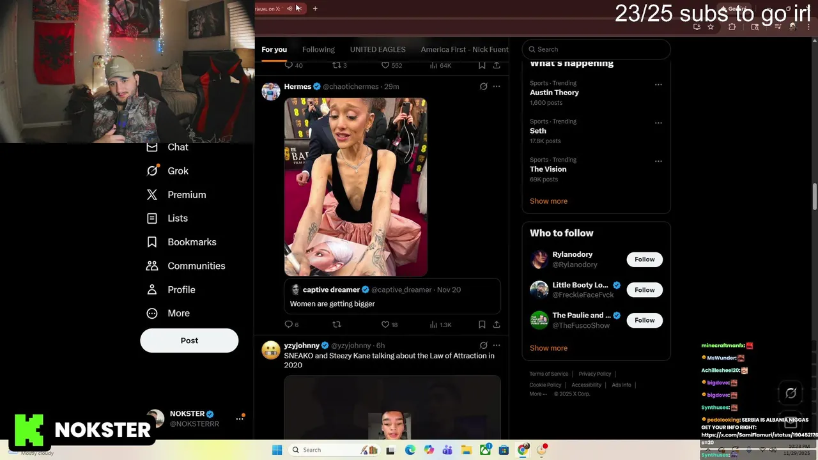The width and height of the screenshot is (818, 460).
Task: Follow Rylanodory
Action: pos(644,259)
